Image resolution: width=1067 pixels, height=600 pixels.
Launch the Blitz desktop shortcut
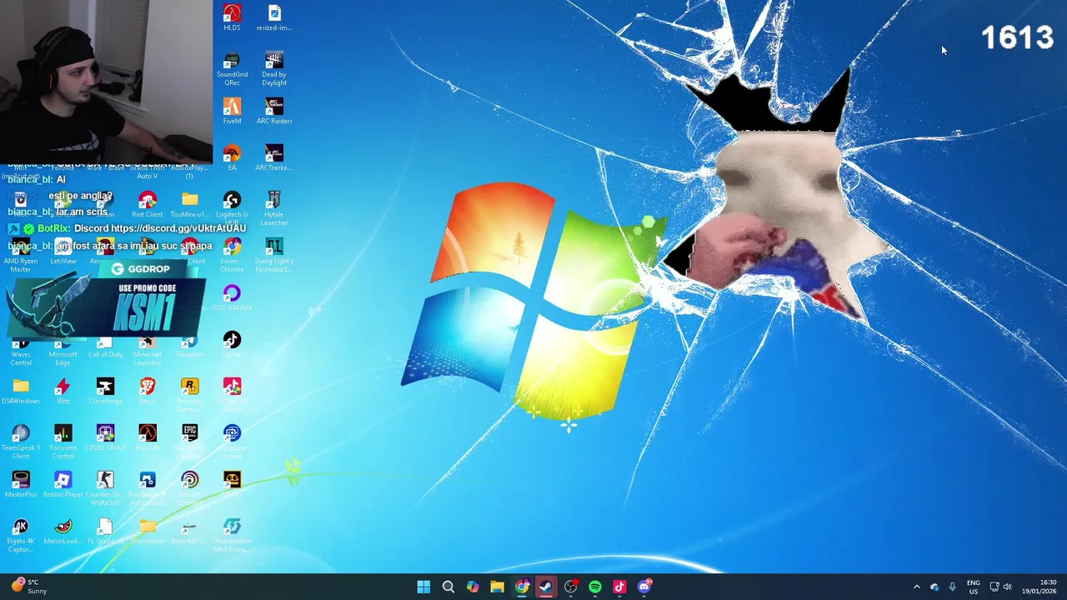[63, 391]
